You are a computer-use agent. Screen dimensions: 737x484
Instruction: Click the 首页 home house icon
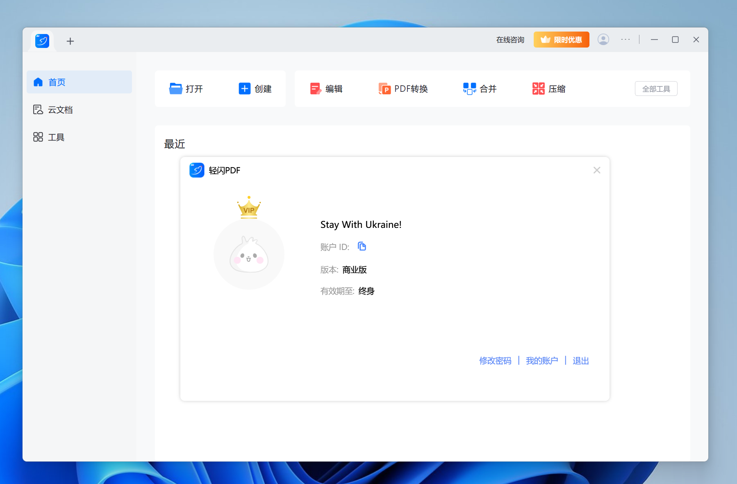coord(38,82)
